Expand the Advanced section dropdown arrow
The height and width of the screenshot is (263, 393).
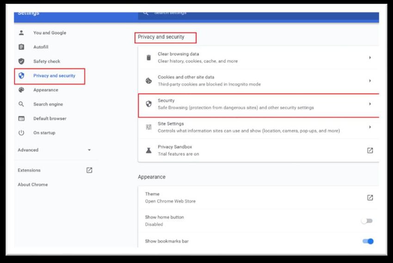pos(89,150)
